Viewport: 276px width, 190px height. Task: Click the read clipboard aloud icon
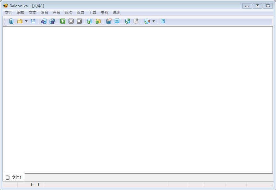tap(90, 21)
